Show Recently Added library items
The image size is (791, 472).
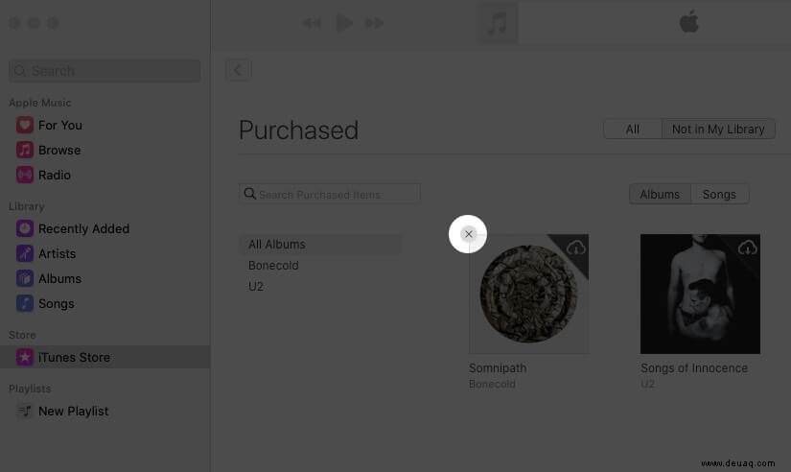click(82, 228)
